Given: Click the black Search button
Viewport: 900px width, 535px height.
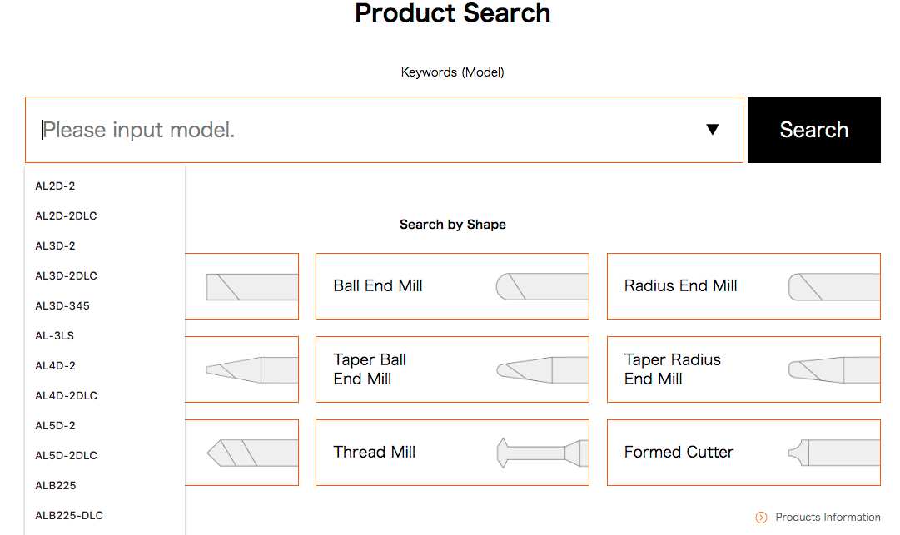Looking at the screenshot, I should [x=814, y=130].
